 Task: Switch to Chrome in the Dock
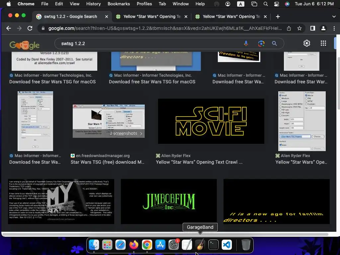point(147,245)
